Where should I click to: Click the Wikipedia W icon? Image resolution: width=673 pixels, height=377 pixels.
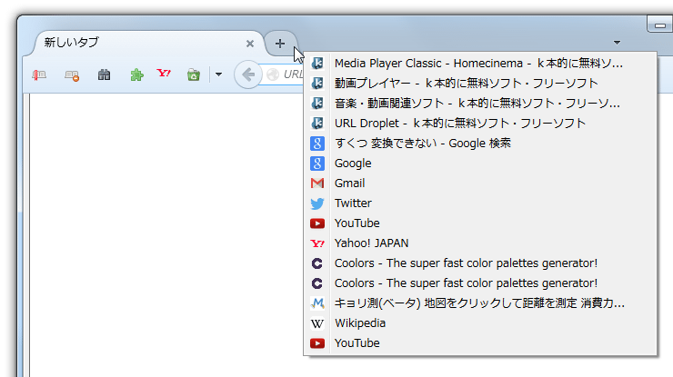317,323
